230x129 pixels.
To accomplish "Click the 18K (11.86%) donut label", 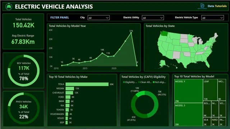I will pyautogui.click(x=135, y=89).
